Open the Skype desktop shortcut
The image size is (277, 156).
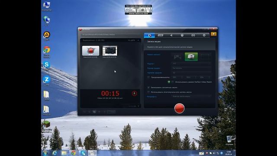tap(47, 66)
